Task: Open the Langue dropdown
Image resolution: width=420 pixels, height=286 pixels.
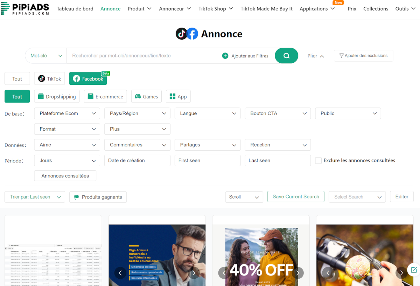Action: tap(208, 113)
